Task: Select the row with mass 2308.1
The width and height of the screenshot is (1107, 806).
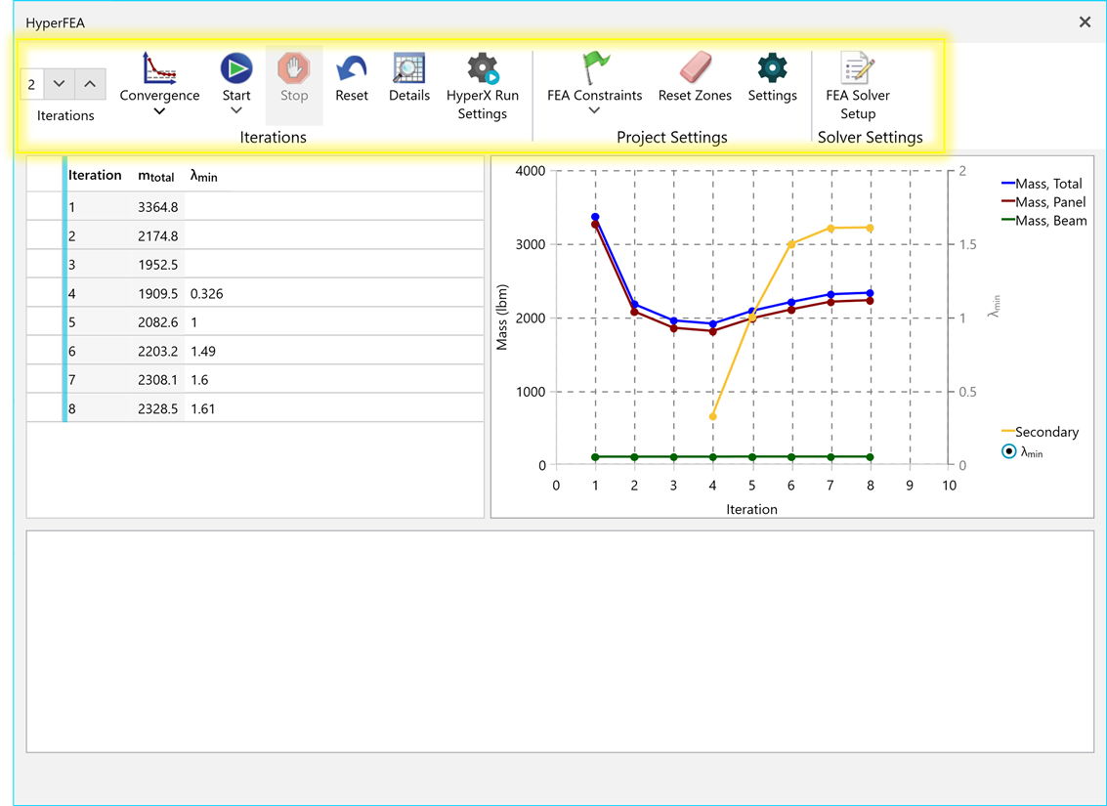Action: click(x=255, y=380)
